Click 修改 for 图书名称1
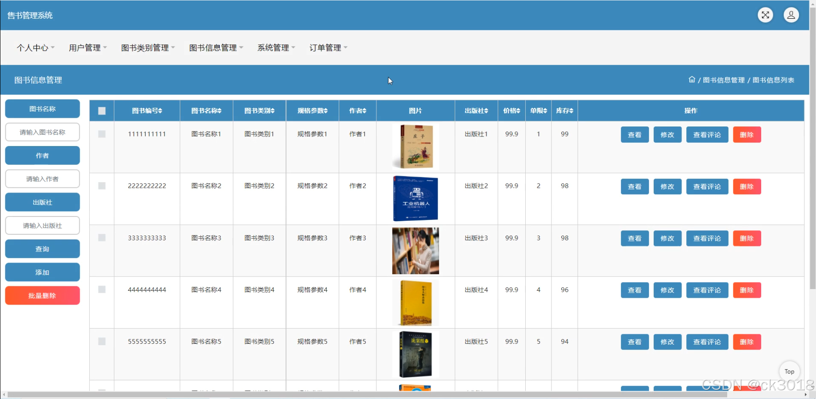The width and height of the screenshot is (816, 399). [x=667, y=135]
